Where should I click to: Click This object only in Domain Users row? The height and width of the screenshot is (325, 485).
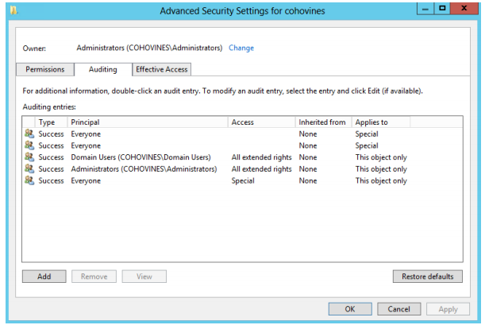tap(381, 157)
